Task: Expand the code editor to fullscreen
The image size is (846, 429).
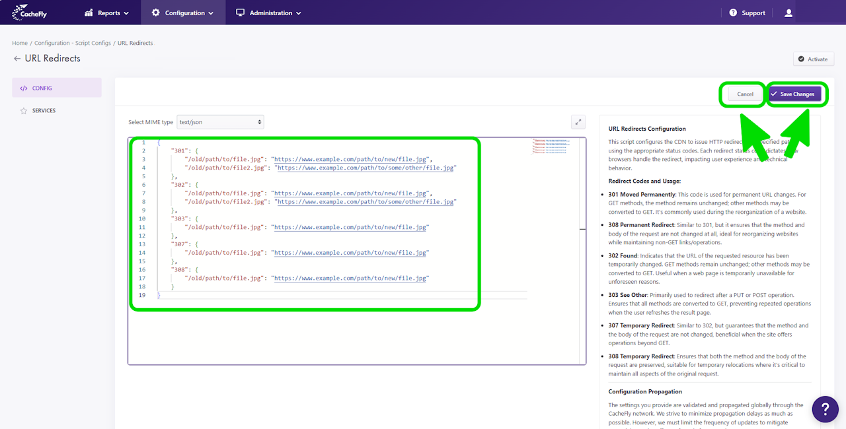Action: pos(578,121)
